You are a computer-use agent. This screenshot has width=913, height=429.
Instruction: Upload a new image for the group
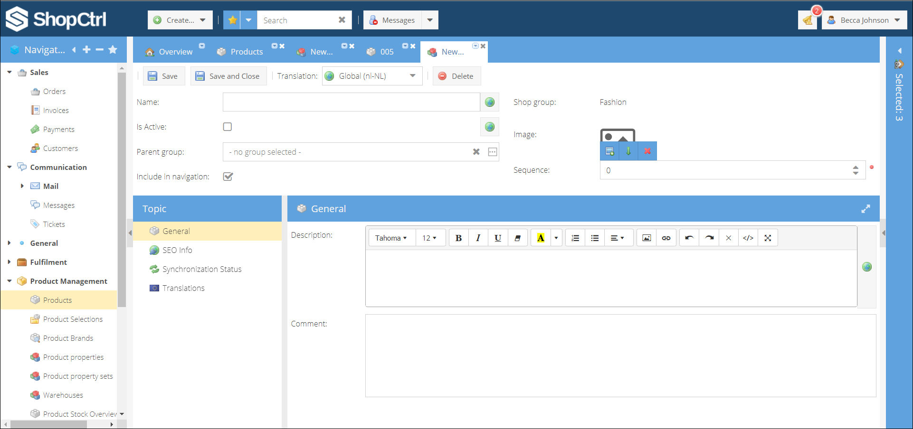[x=609, y=151]
